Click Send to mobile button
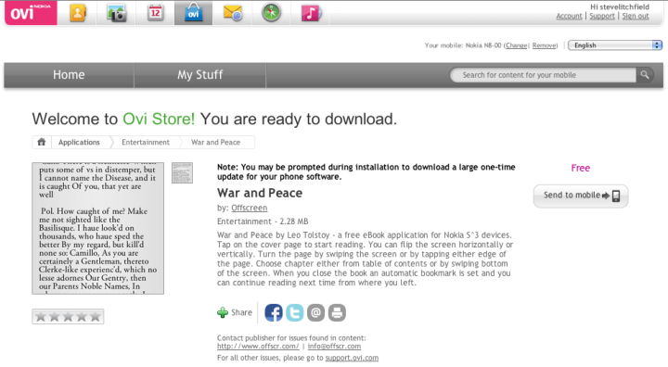Viewport: 668px width, 367px height. coord(581,196)
